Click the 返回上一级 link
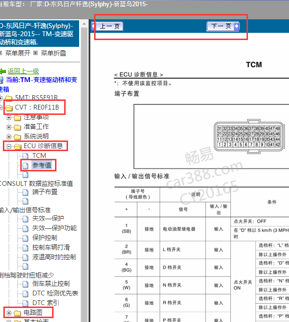 coord(23,71)
